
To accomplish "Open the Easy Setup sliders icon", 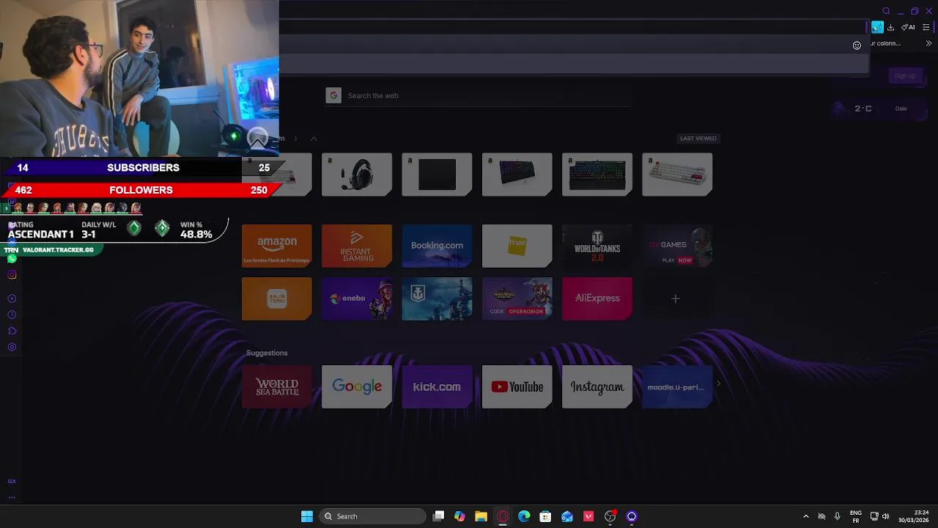I will click(x=926, y=27).
